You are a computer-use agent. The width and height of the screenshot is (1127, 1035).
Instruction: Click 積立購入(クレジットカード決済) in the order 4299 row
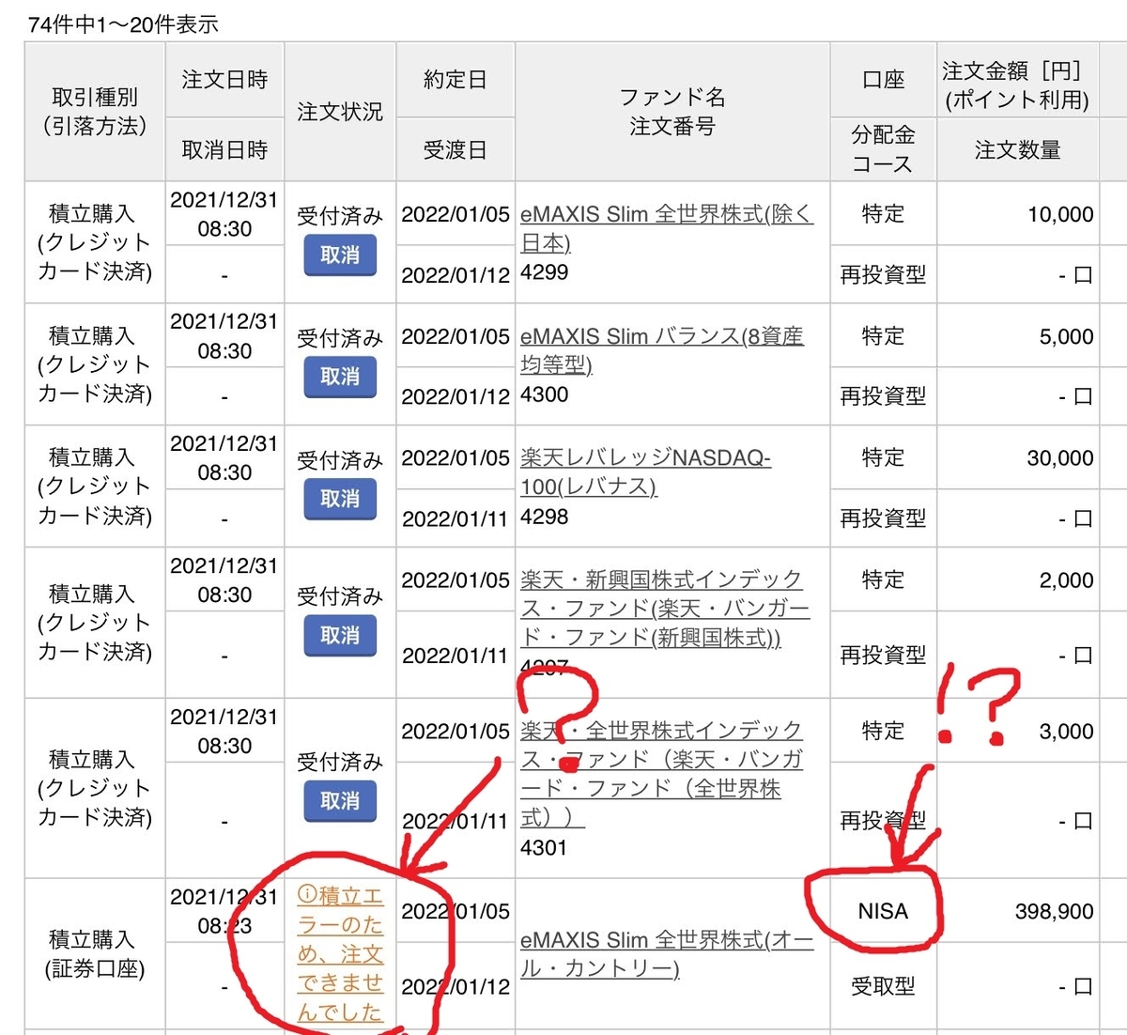click(x=95, y=242)
